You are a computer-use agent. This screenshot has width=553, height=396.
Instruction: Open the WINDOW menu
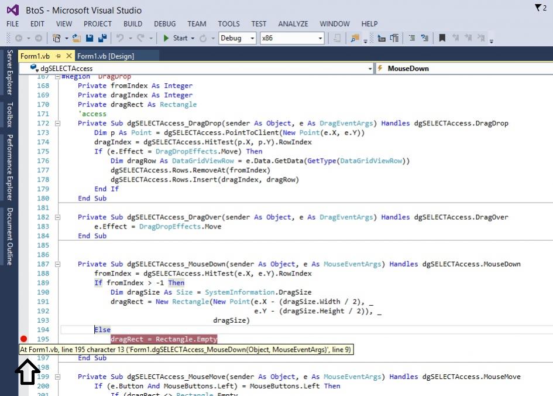click(x=335, y=23)
